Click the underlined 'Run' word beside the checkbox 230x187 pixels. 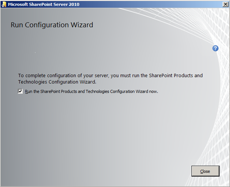click(29, 92)
